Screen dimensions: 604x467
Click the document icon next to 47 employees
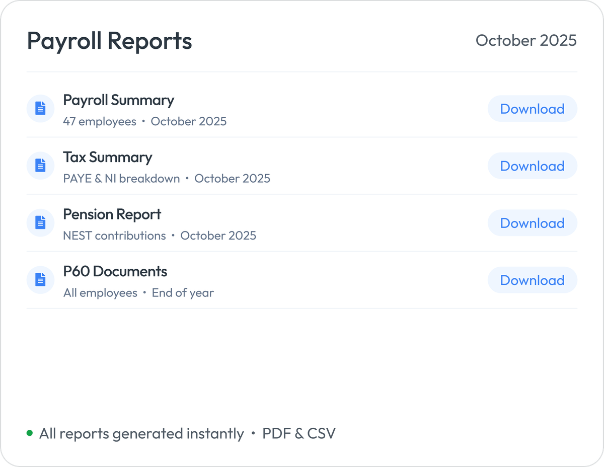pos(40,108)
